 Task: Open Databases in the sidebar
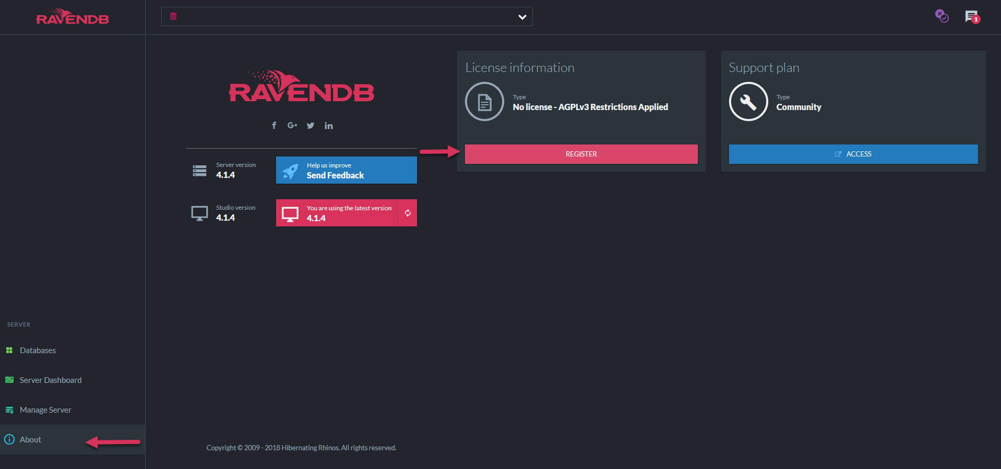tap(73, 350)
